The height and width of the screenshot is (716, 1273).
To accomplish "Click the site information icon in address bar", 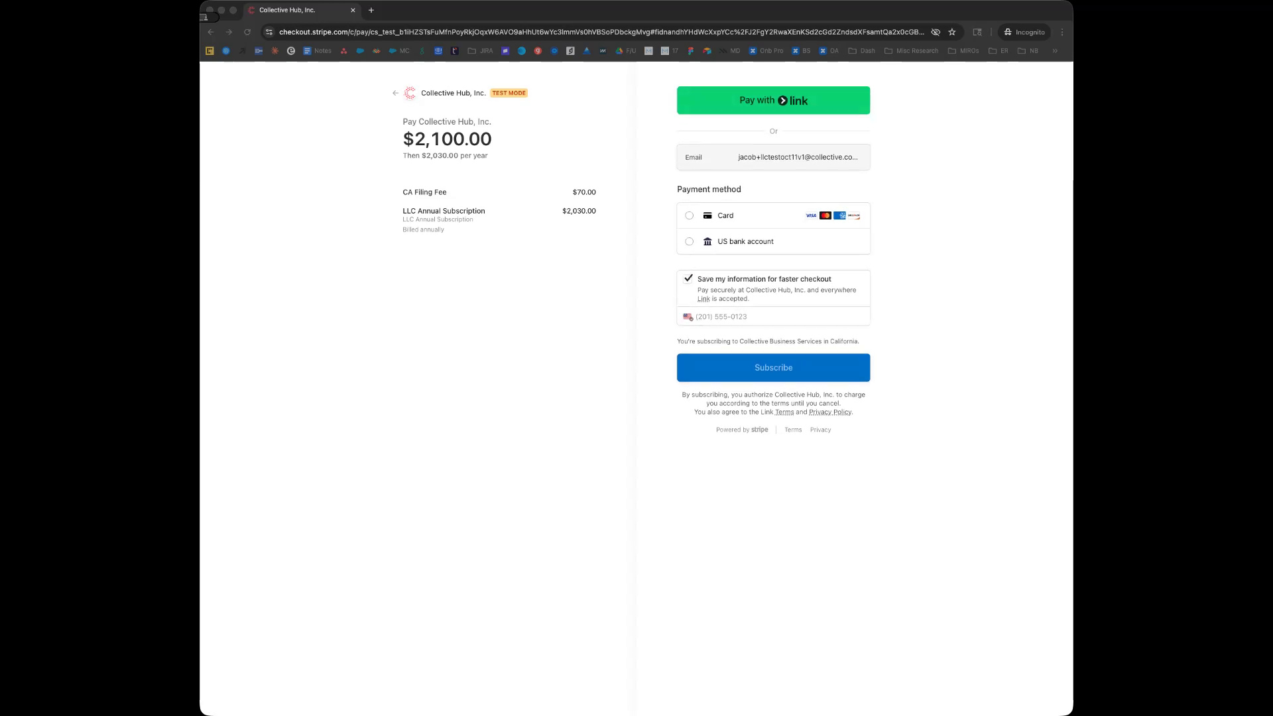I will (269, 32).
